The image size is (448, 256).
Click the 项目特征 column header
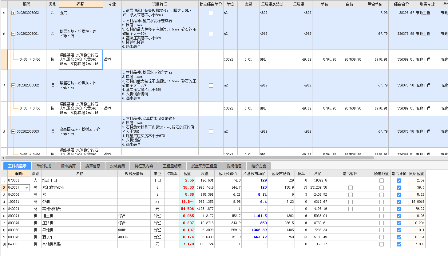tap(160, 4)
